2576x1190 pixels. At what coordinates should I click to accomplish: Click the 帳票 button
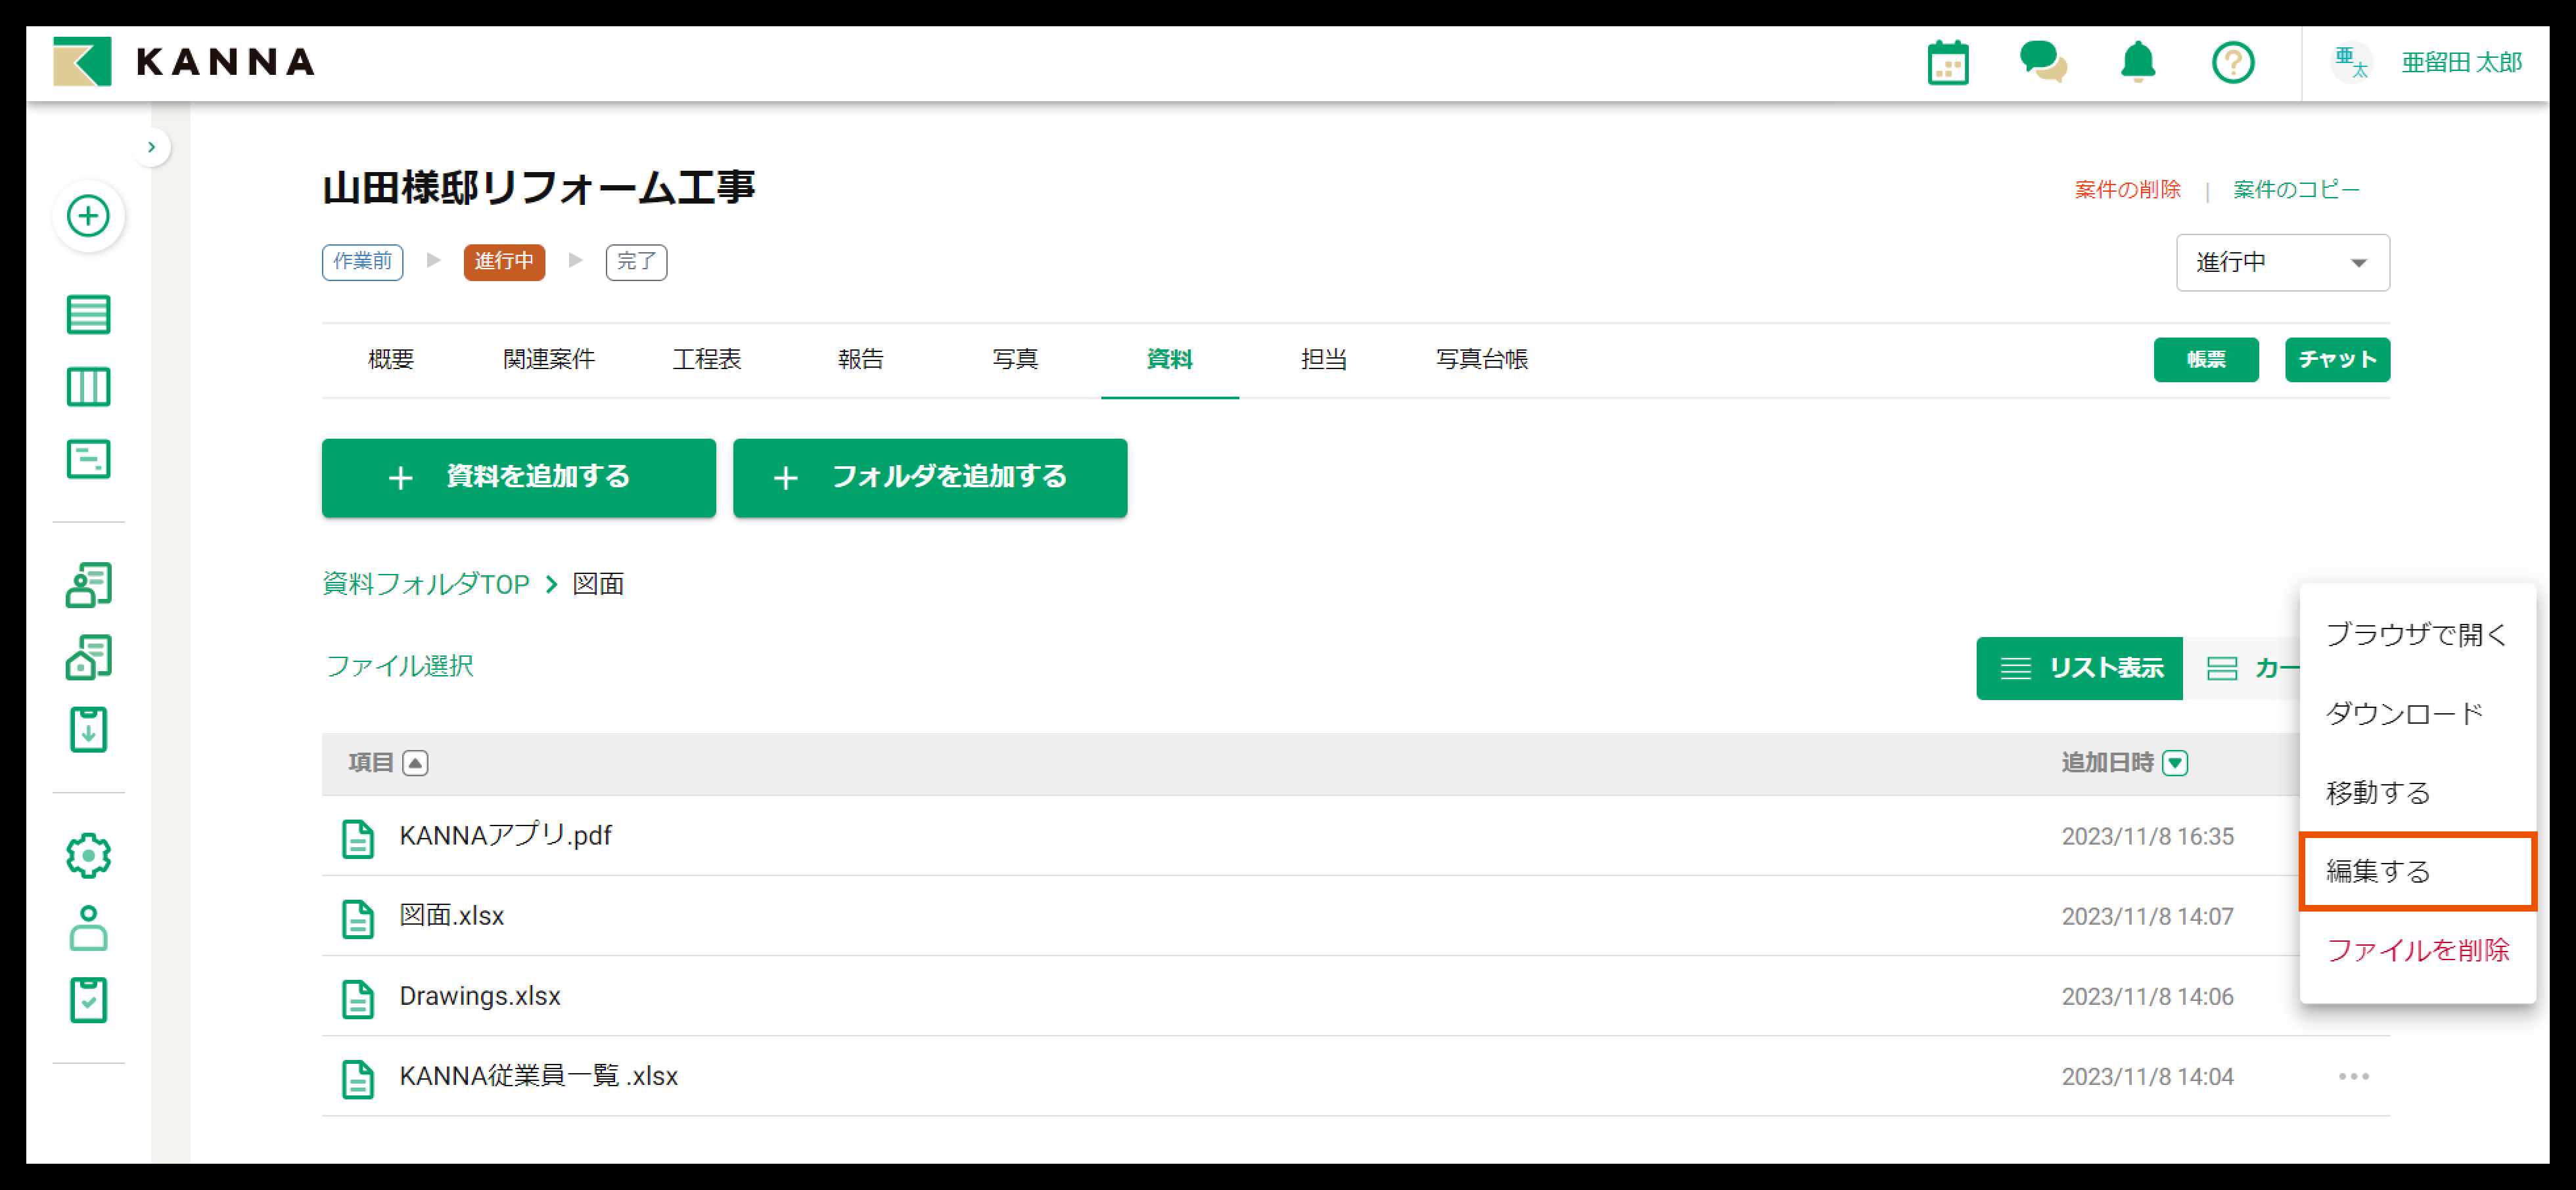pyautogui.click(x=2206, y=360)
